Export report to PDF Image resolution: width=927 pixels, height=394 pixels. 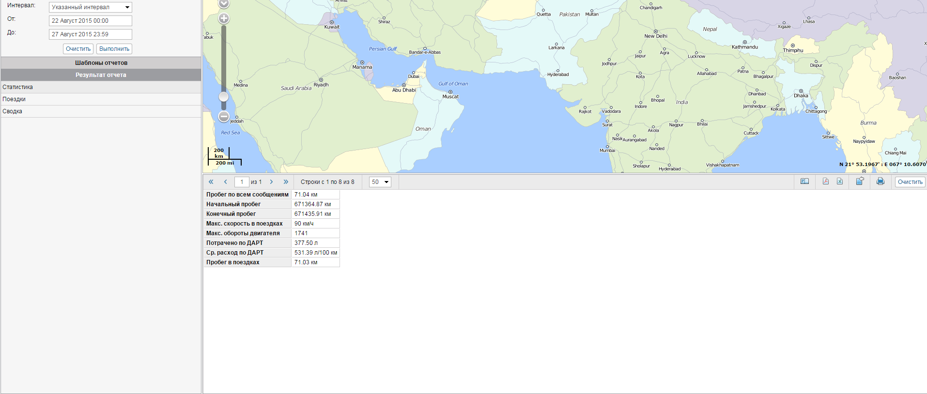point(826,182)
